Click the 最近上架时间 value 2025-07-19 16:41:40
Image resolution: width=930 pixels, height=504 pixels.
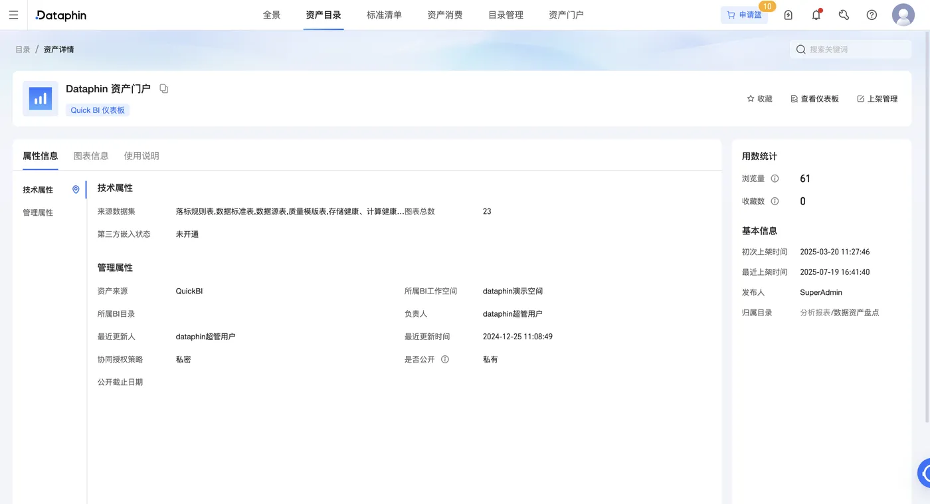pos(835,272)
